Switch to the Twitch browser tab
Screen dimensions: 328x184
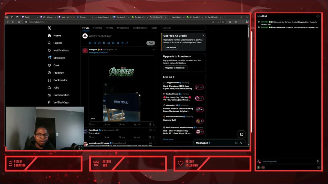click(x=29, y=17)
